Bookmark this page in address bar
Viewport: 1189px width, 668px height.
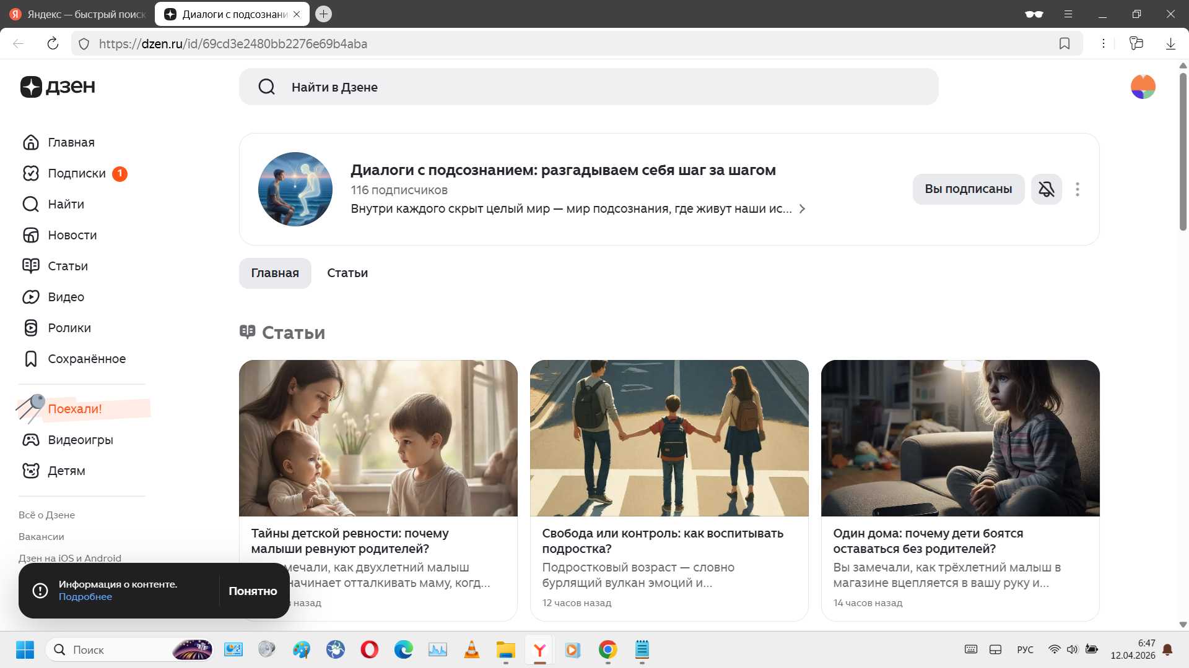click(x=1065, y=43)
